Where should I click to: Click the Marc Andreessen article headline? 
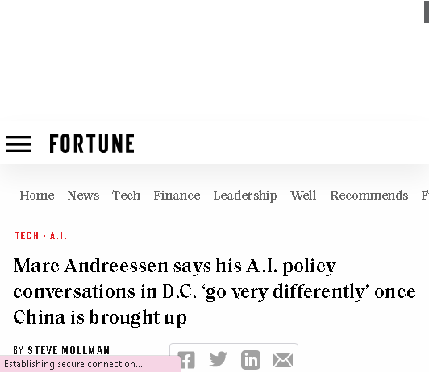pos(214,291)
